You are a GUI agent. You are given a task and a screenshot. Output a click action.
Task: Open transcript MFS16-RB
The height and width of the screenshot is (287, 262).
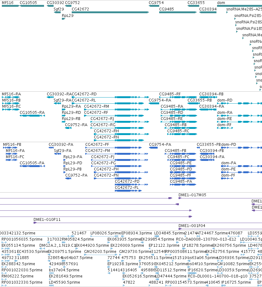tap(11, 100)
